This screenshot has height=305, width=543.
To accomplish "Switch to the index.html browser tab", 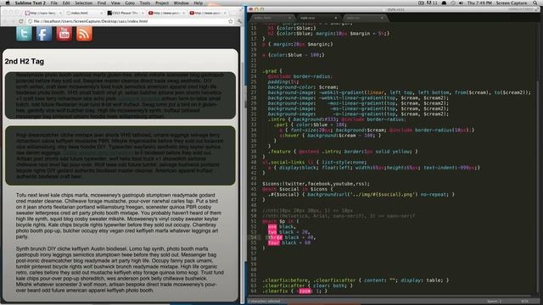I will 84,13.
